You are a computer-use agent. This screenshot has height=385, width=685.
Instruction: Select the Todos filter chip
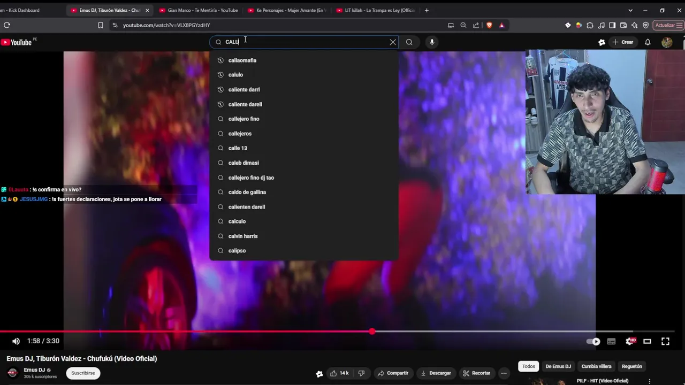pos(529,366)
